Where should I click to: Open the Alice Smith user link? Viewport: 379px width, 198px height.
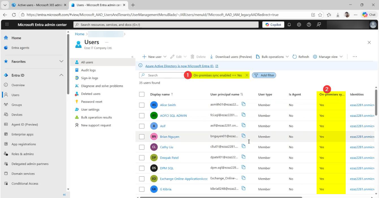168,105
